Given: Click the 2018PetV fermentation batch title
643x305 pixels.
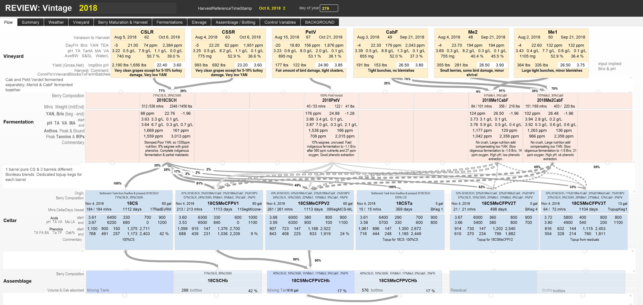Looking at the screenshot, I should pyautogui.click(x=331, y=100).
